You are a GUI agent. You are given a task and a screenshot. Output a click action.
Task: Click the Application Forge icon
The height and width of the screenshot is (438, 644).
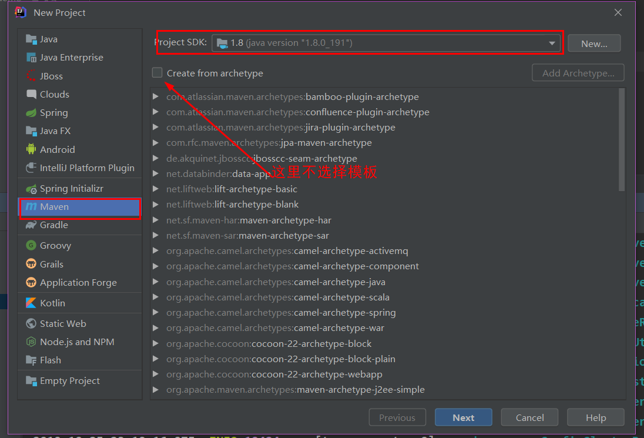pyautogui.click(x=31, y=282)
